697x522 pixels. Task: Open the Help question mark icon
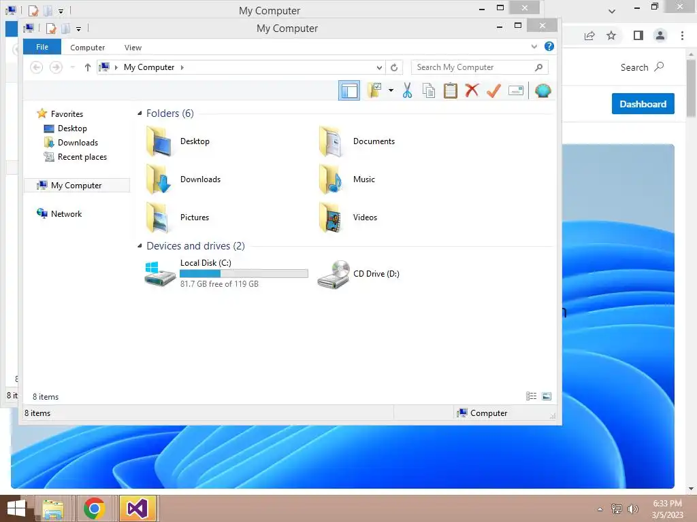click(x=549, y=46)
